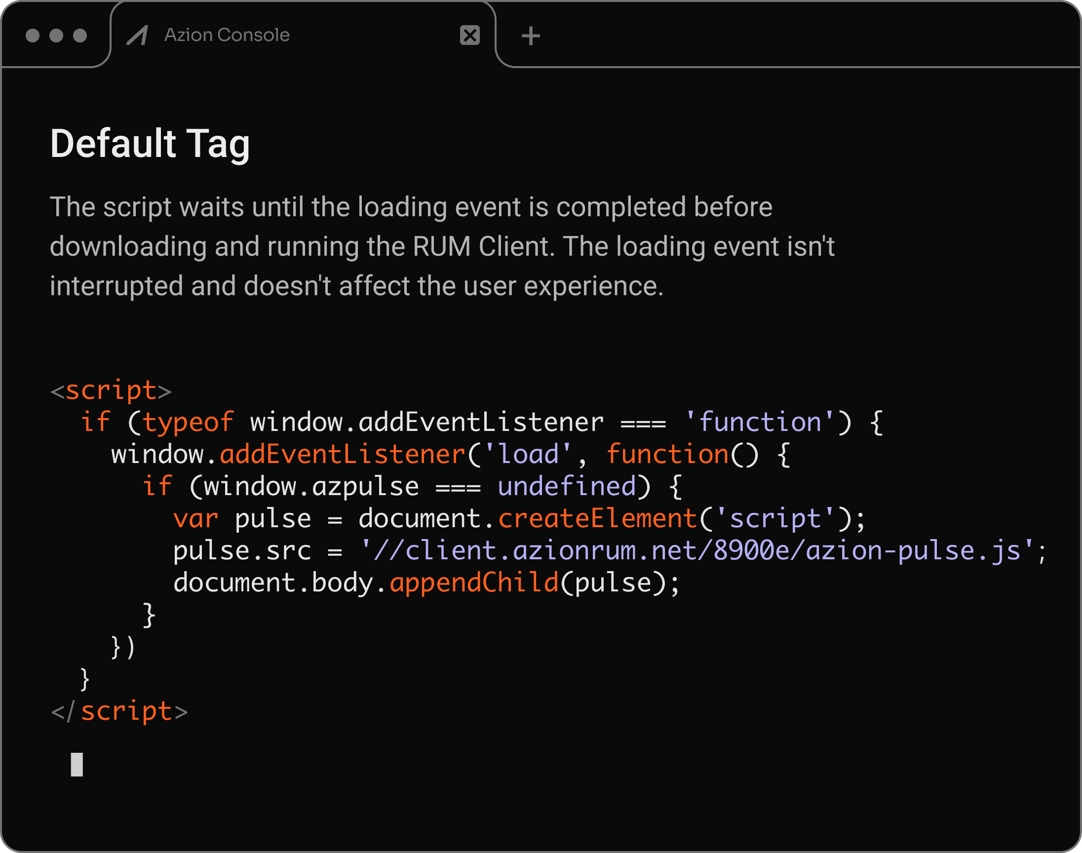Click the undefined keyword in code
The image size is (1082, 853).
click(x=566, y=486)
